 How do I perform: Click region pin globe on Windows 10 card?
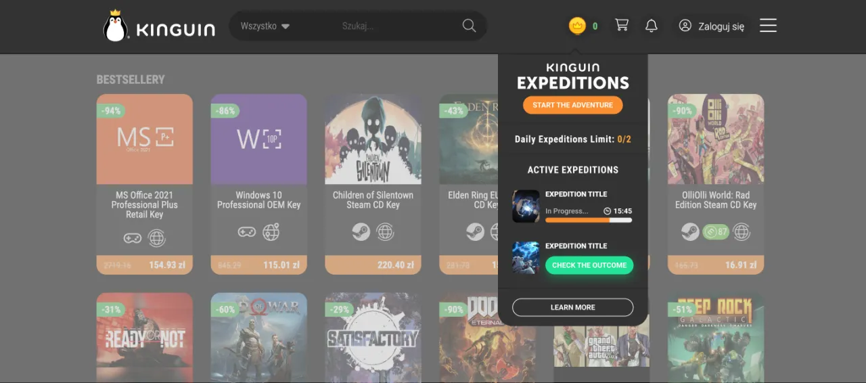[271, 232]
